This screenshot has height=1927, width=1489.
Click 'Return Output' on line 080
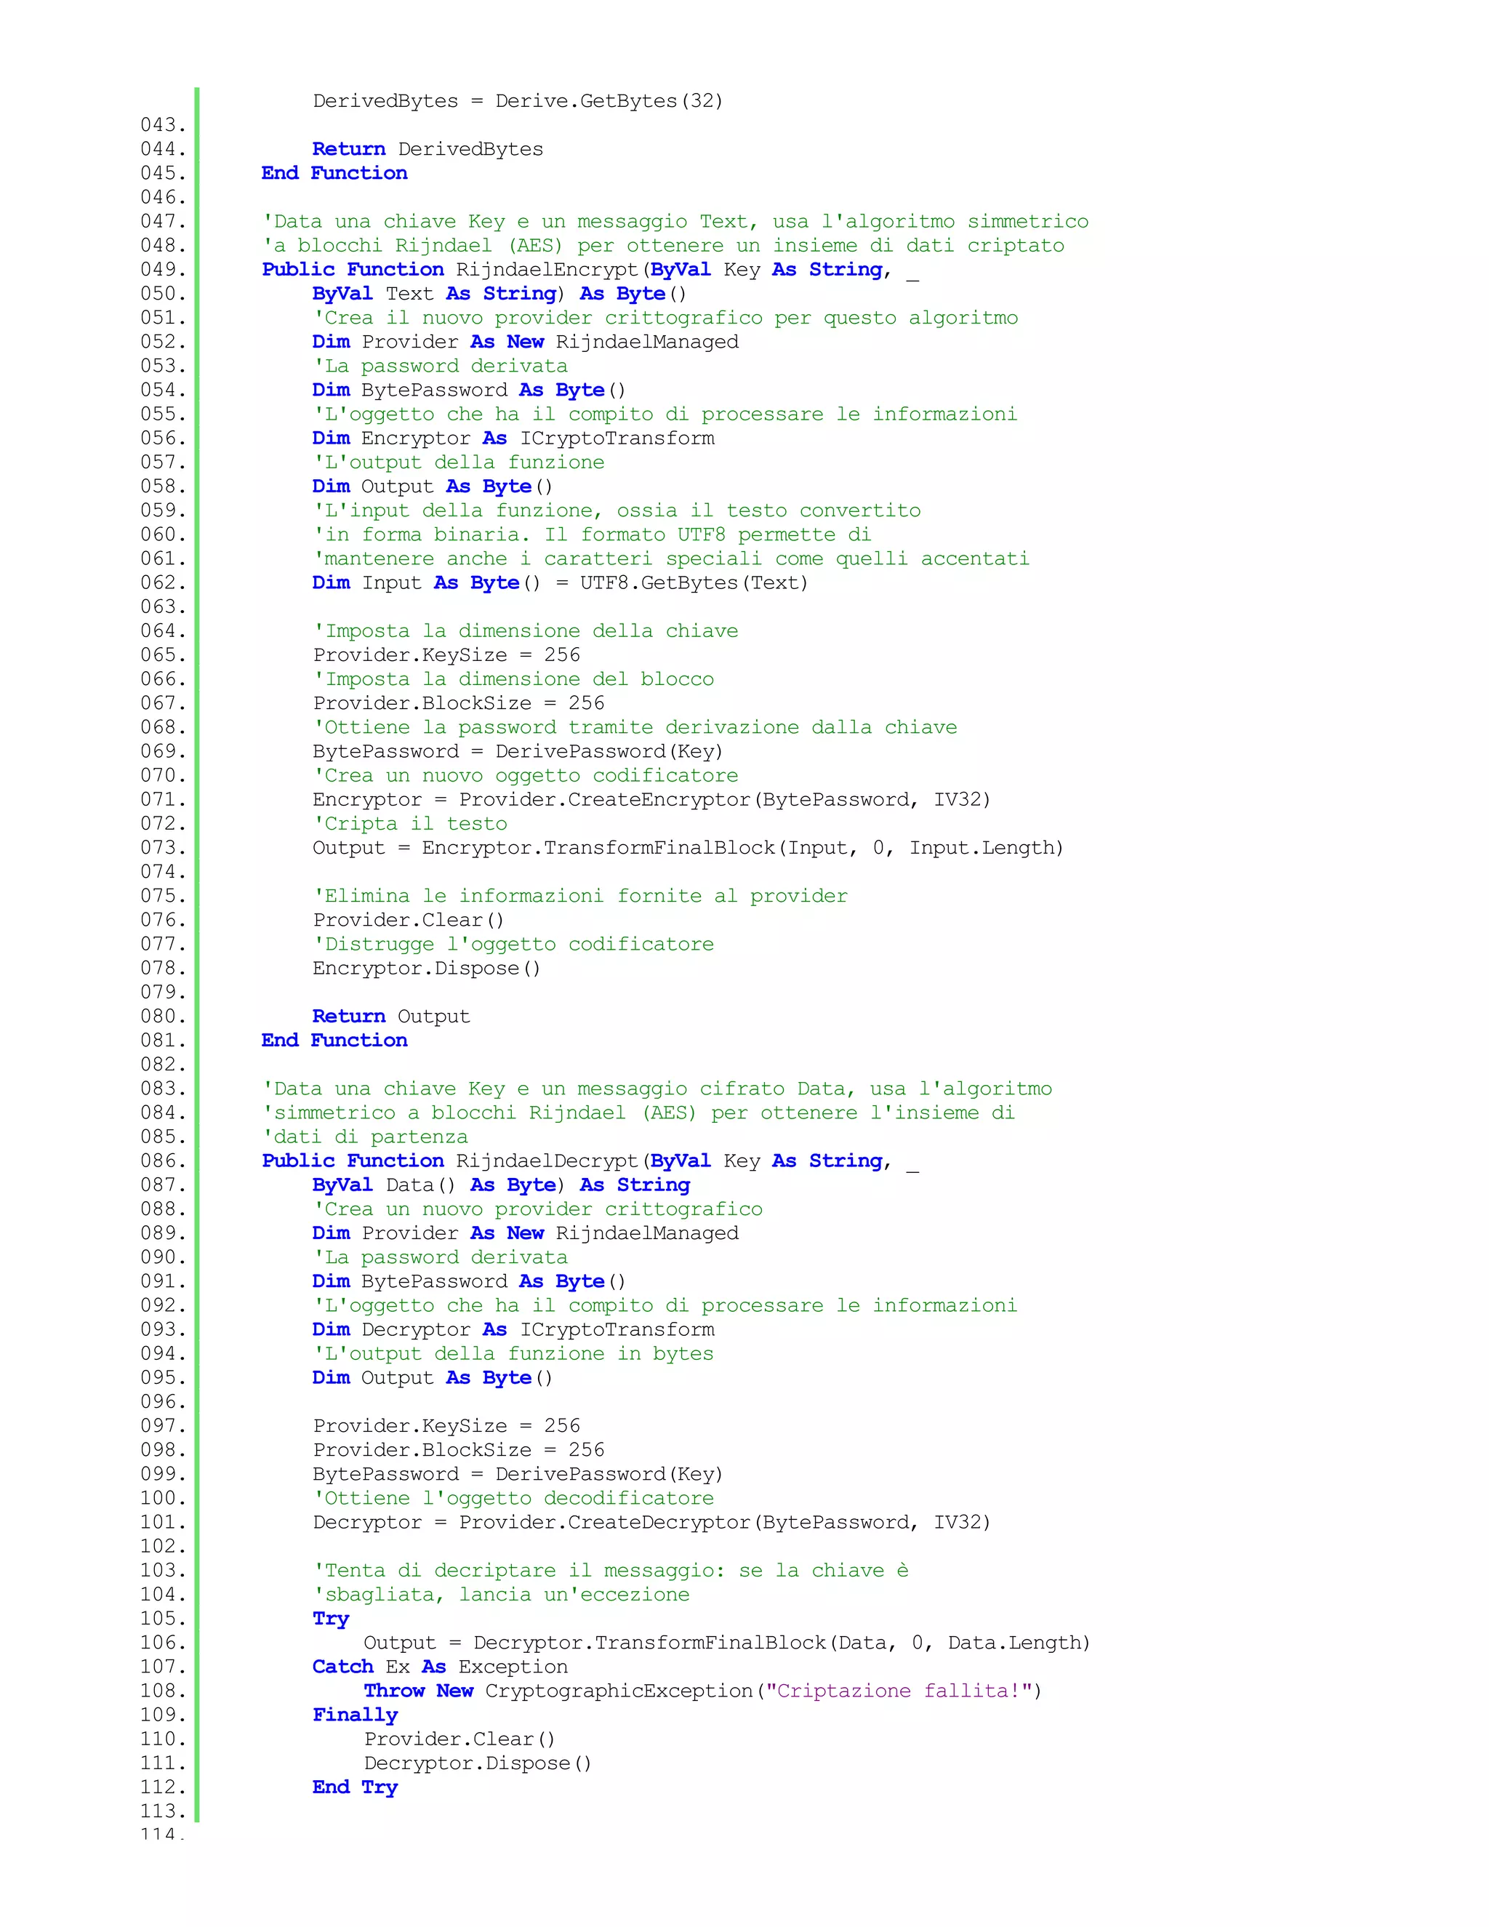[x=390, y=1016]
